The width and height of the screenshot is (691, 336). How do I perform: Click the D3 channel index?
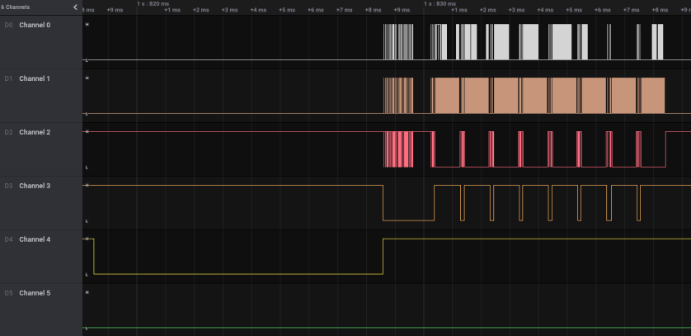pyautogui.click(x=8, y=186)
